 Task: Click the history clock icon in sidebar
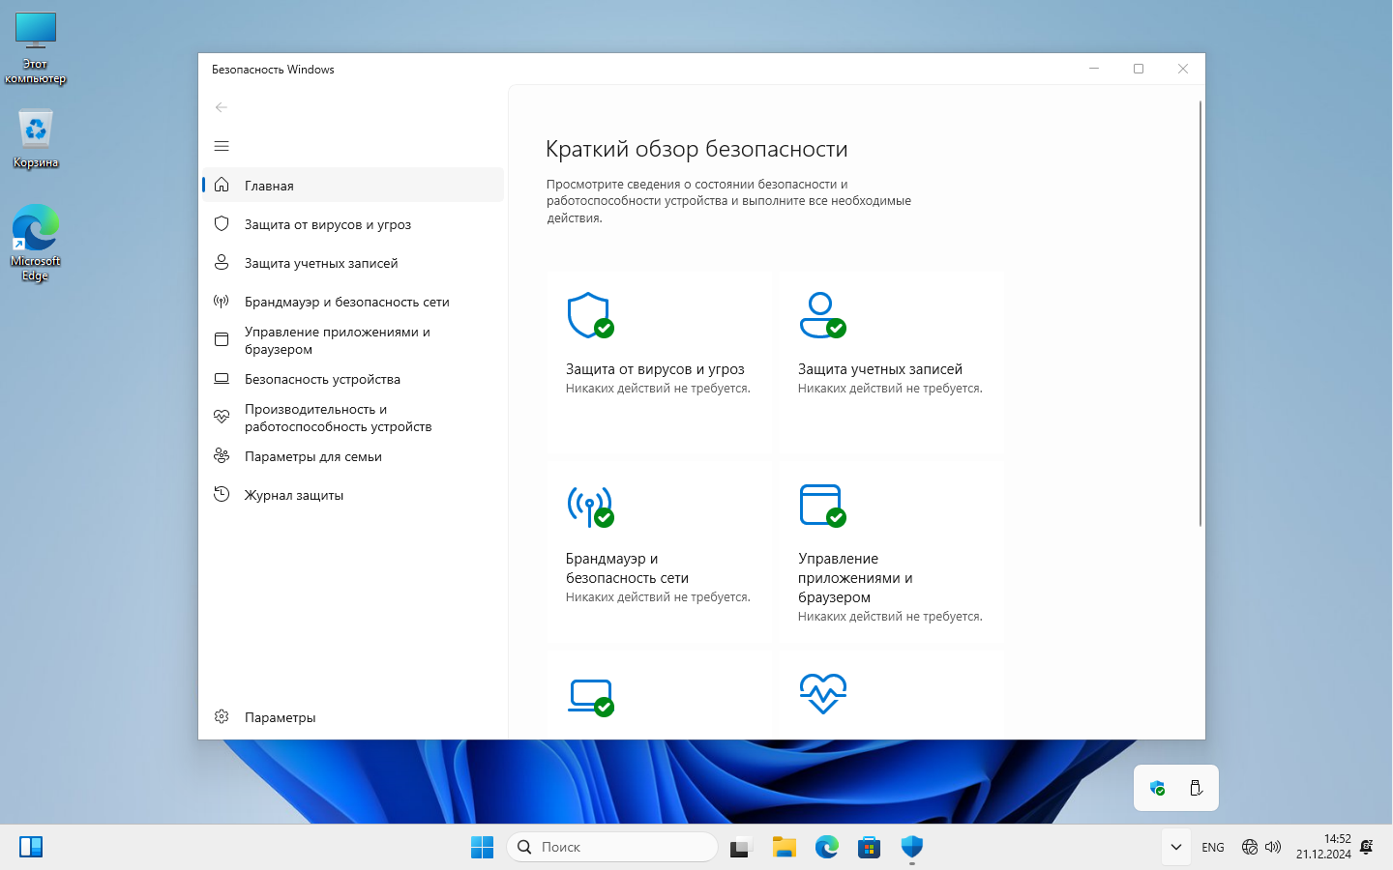click(222, 494)
